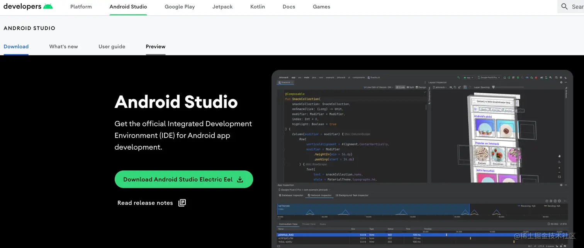584x248 pixels.
Task: Select the Connection View tab
Action: tap(288, 224)
